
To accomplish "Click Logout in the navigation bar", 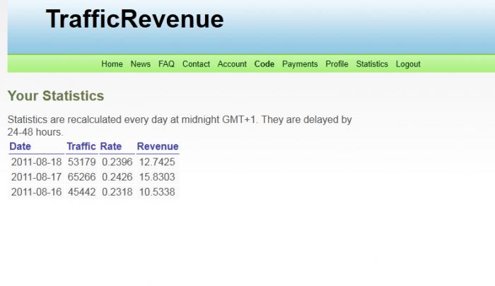I will coord(408,64).
